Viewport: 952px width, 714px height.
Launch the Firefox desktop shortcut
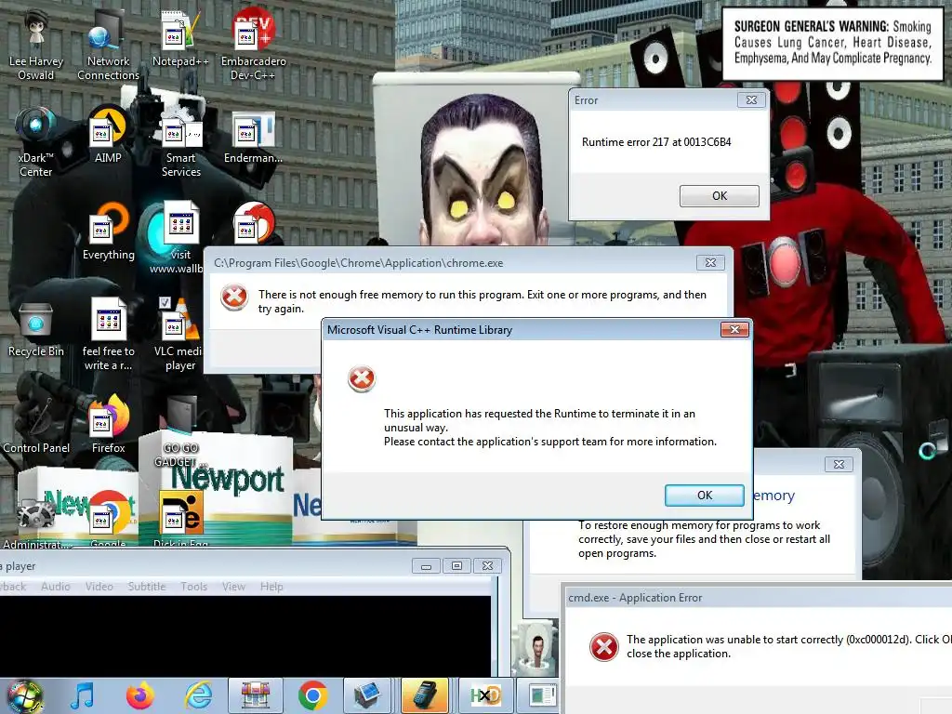(109, 425)
